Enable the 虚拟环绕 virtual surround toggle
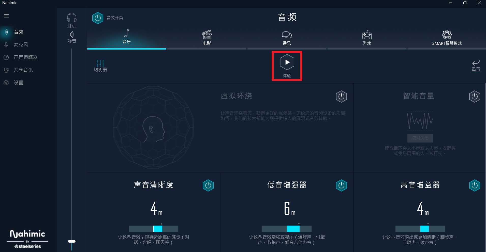This screenshot has height=252, width=486. [341, 97]
